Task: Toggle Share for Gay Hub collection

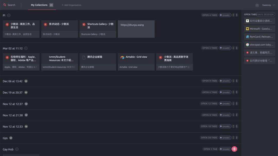Action: coord(225,149)
